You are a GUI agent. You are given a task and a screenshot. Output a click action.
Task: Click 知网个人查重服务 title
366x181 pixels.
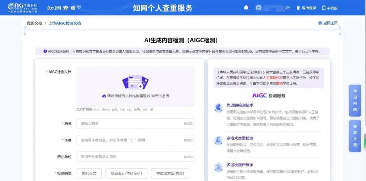click(x=163, y=8)
